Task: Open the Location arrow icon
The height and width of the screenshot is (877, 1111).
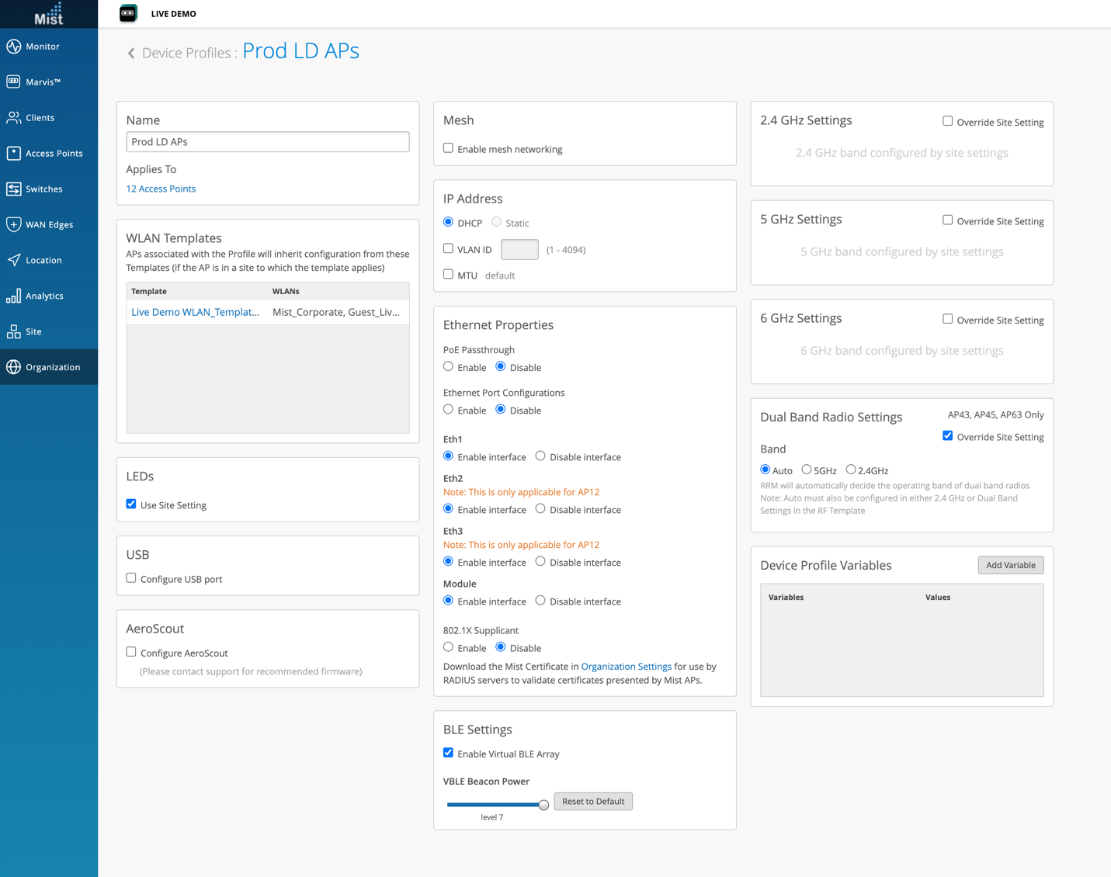Action: click(x=14, y=261)
